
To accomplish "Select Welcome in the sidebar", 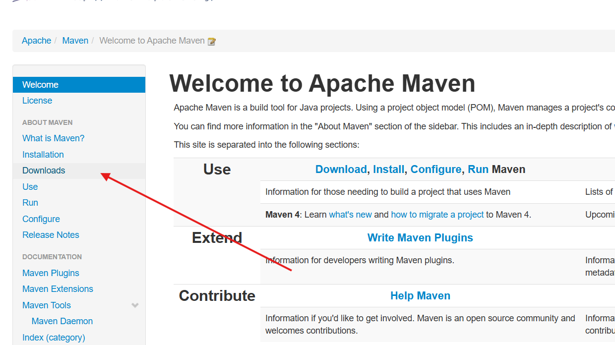I will point(79,85).
